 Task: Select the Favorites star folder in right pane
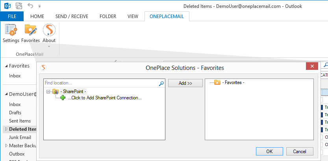point(217,82)
